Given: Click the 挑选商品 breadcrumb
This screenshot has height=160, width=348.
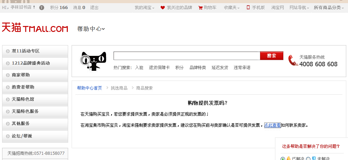Looking at the screenshot, I should (119, 88).
